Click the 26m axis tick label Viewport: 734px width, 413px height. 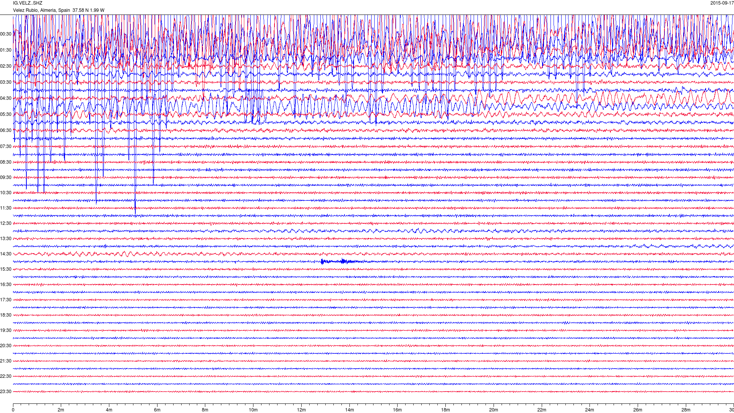click(638, 410)
